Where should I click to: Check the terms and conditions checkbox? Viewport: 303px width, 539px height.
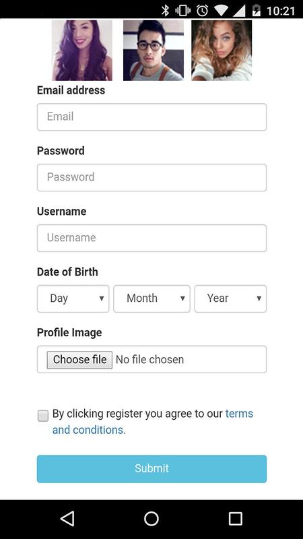tap(43, 416)
